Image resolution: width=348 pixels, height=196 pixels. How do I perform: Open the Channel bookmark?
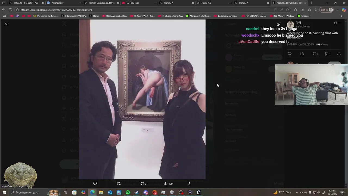click(303, 16)
